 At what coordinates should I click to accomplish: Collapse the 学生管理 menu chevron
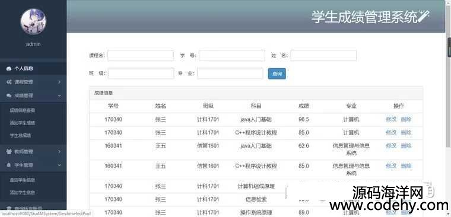(x=59, y=165)
